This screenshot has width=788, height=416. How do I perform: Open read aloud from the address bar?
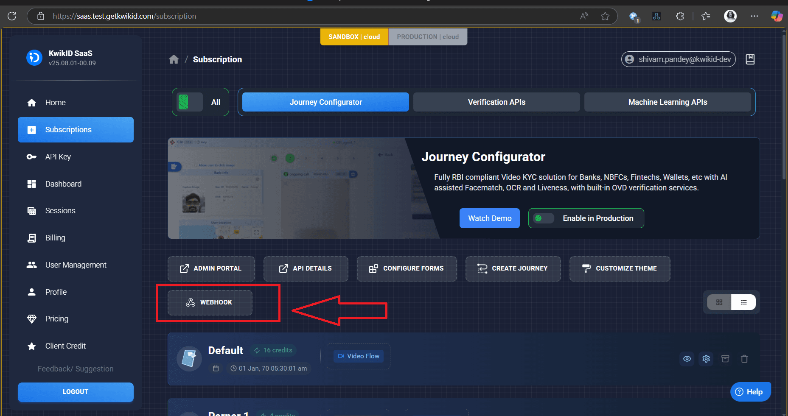(584, 16)
